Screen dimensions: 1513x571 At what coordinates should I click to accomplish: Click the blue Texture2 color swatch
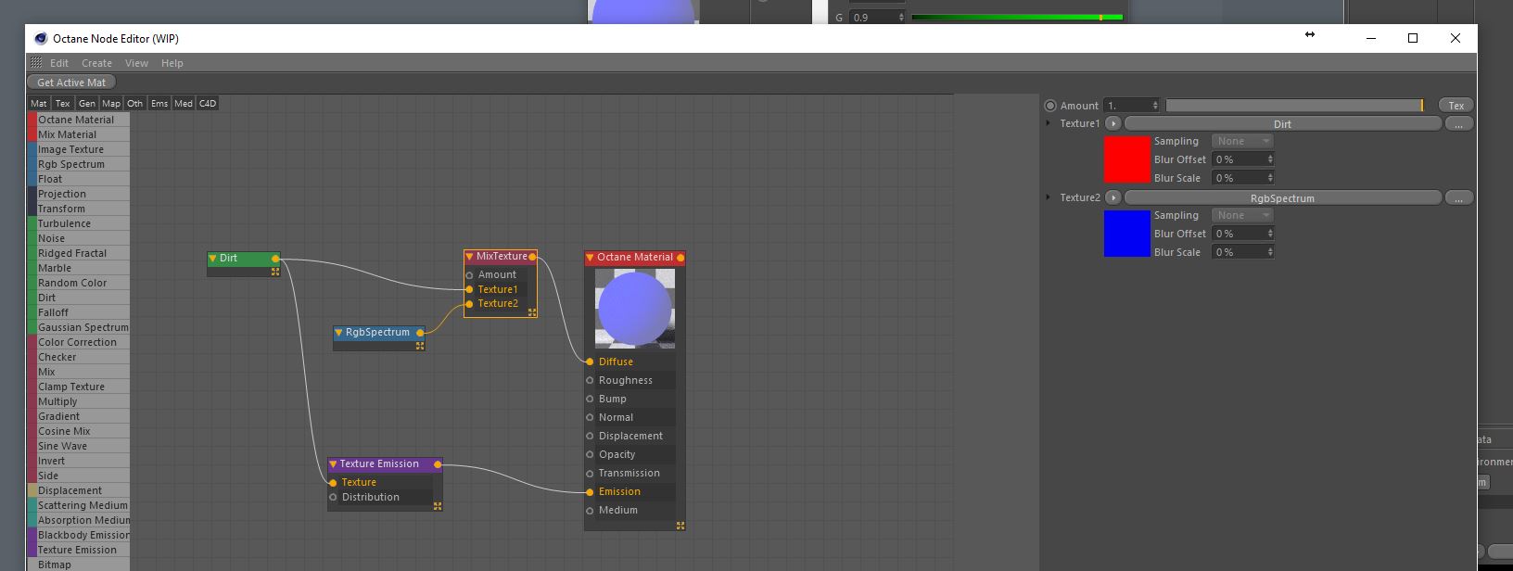click(1126, 234)
